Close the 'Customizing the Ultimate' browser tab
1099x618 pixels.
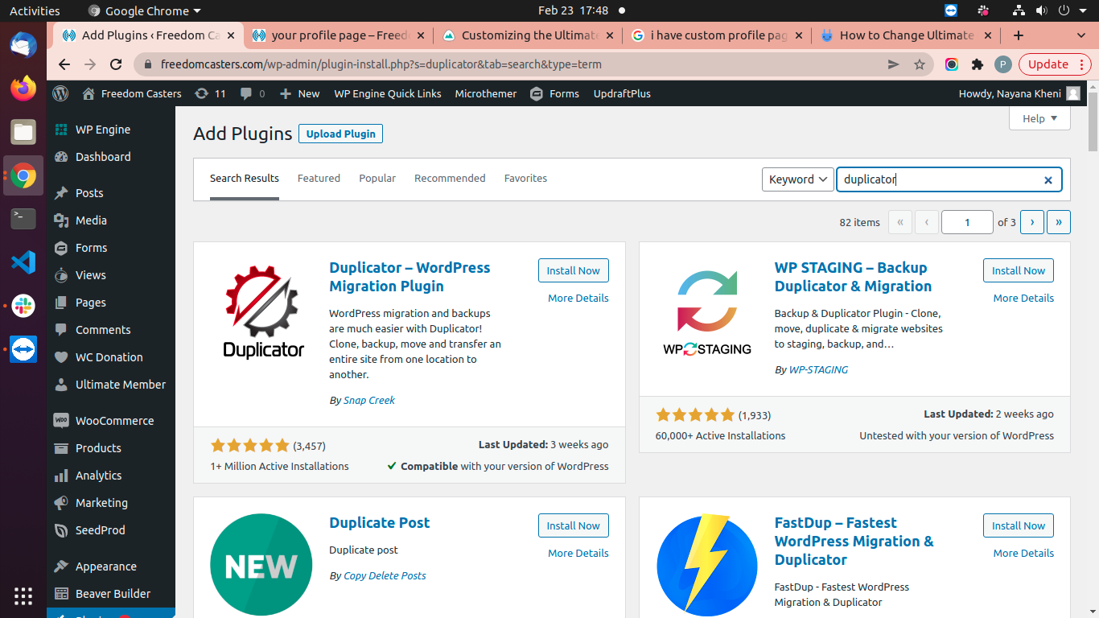click(609, 35)
